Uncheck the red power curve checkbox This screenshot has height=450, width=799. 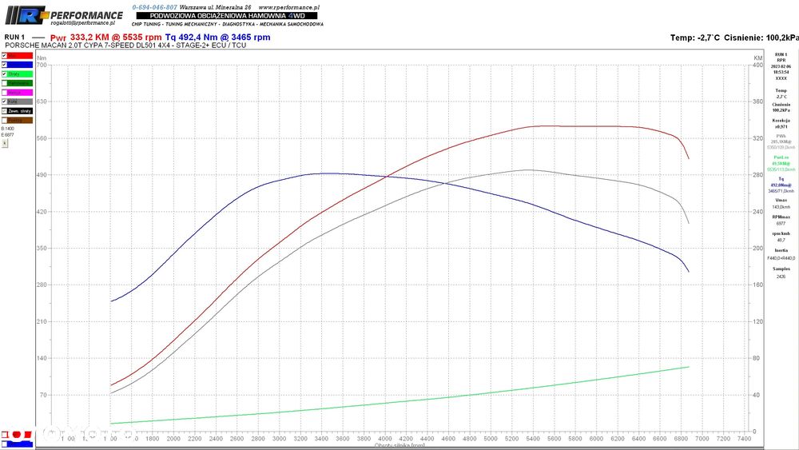tap(4, 55)
